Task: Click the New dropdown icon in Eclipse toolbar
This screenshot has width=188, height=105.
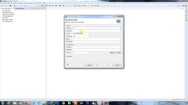Action: [2, 6]
